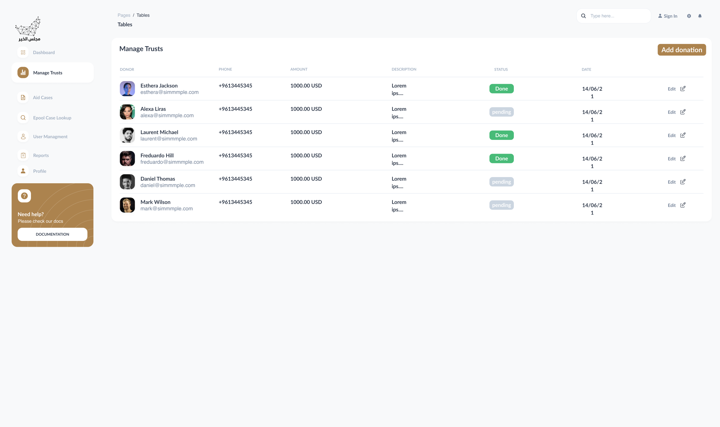
Task: Click the pending badge for Alexa Liras
Action: 501,112
